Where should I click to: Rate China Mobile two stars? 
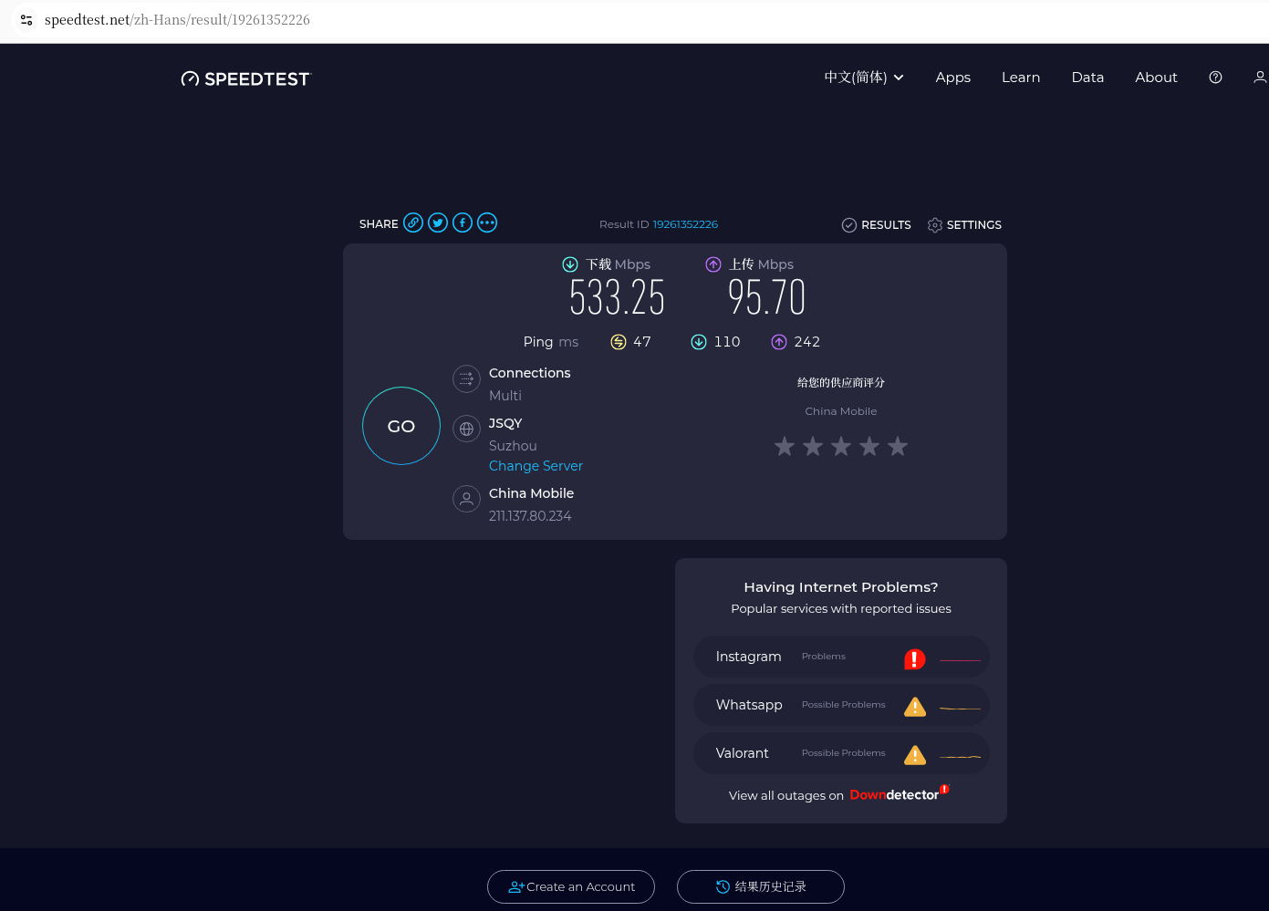tap(813, 446)
